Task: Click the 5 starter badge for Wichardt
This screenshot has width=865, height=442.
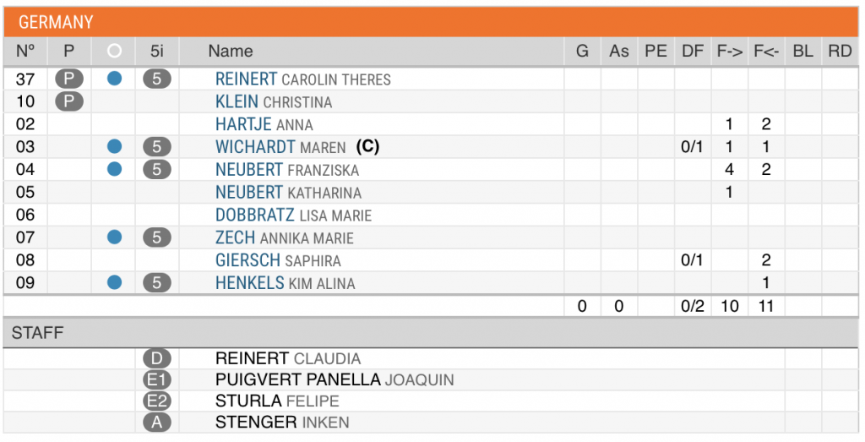Action: pyautogui.click(x=156, y=147)
